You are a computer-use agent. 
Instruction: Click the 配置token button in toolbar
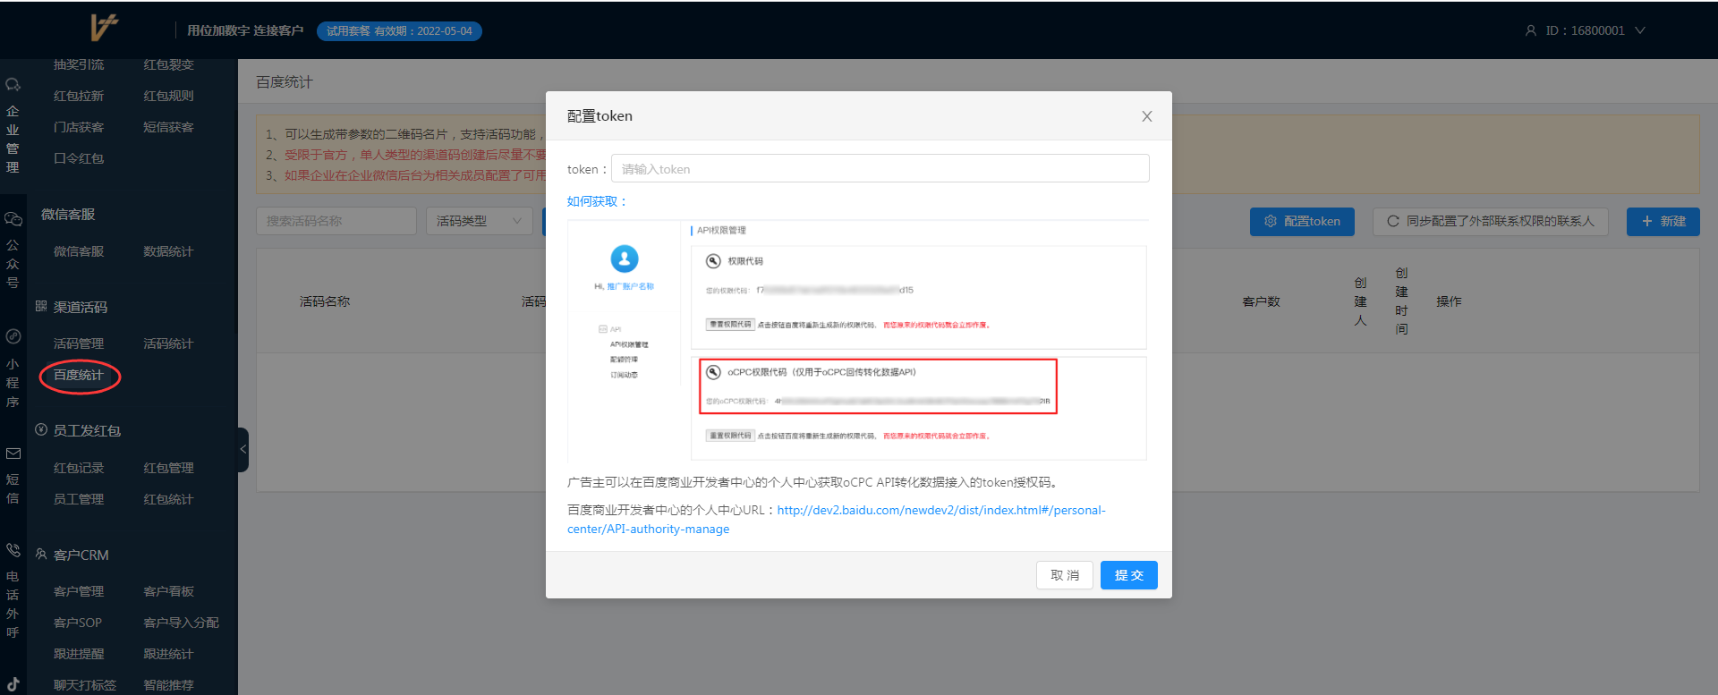(1302, 221)
